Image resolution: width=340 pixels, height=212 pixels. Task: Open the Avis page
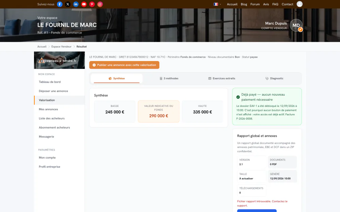click(266, 4)
